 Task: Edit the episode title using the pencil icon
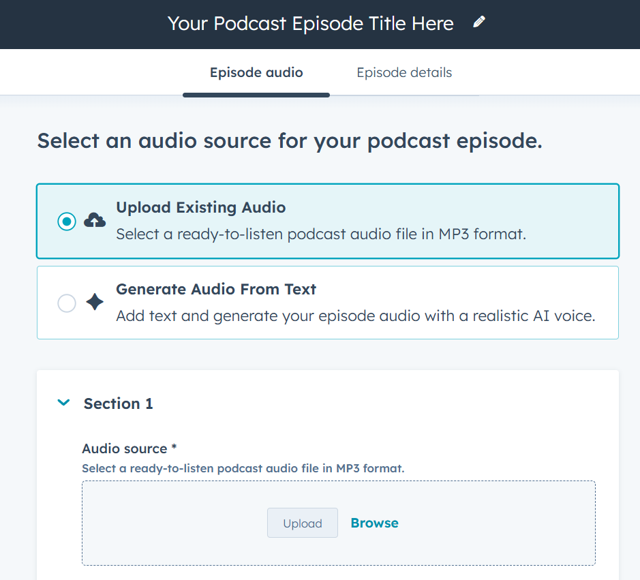[x=479, y=22]
